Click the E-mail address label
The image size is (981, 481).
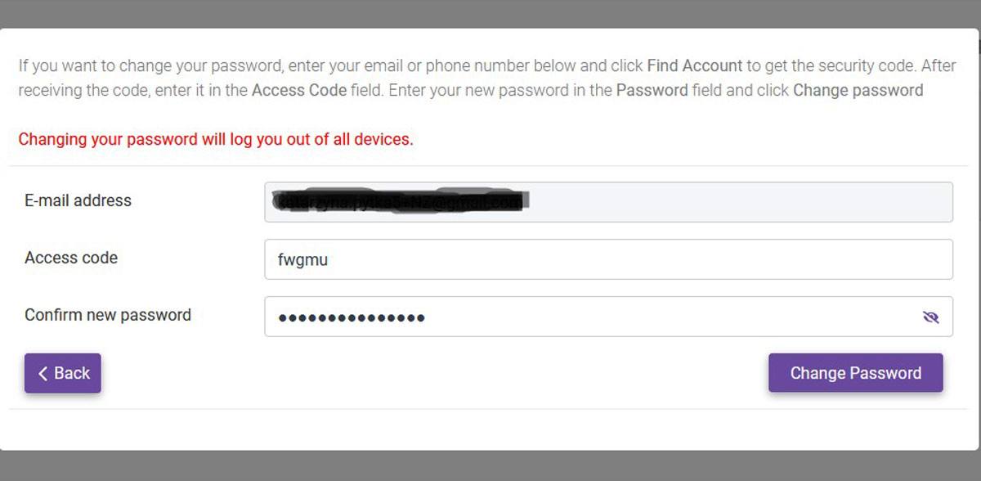click(78, 200)
